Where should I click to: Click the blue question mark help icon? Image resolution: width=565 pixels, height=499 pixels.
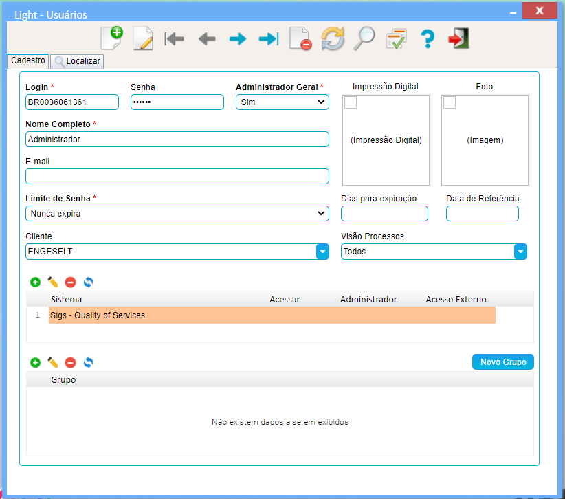[x=428, y=38]
